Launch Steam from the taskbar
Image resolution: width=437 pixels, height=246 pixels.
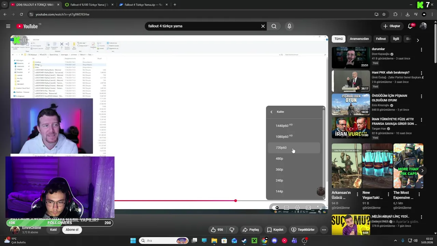[244, 241]
